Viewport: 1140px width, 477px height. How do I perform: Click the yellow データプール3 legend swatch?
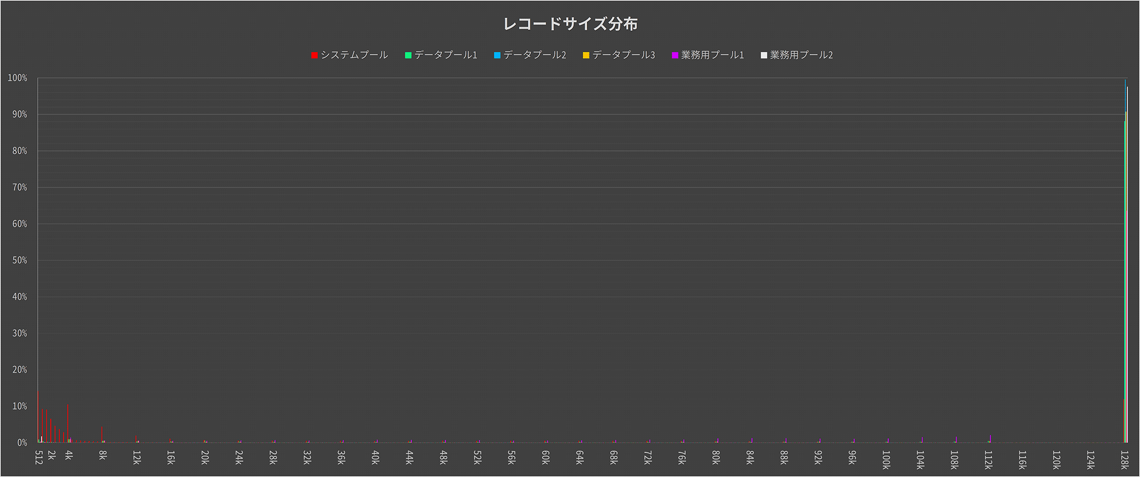tap(586, 55)
